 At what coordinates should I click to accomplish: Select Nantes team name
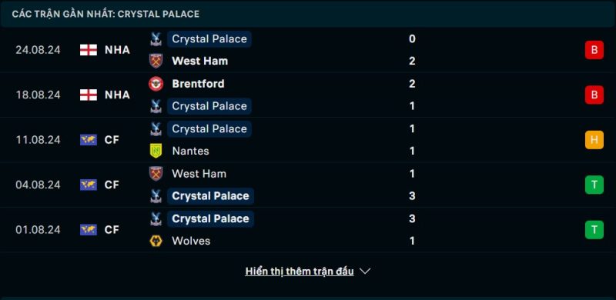(x=190, y=151)
